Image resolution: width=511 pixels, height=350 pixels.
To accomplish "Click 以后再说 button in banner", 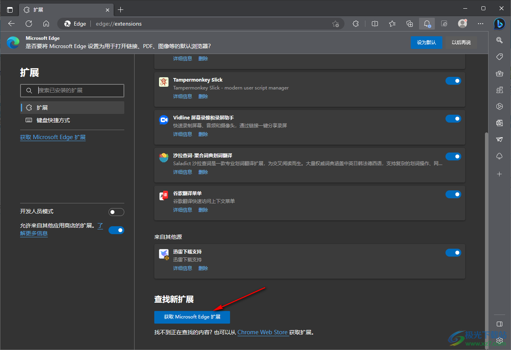I will coord(461,43).
